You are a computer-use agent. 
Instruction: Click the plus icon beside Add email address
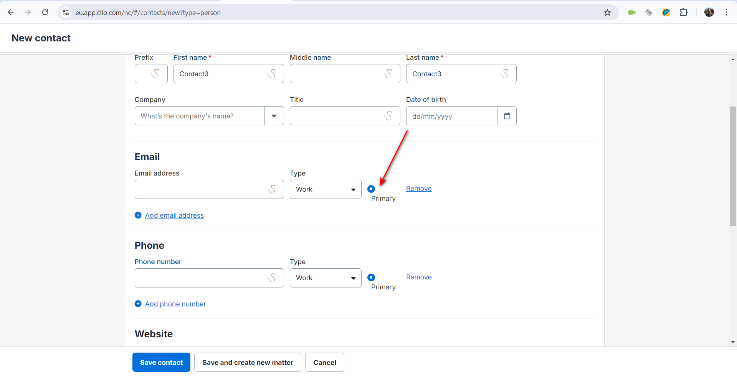coord(138,215)
